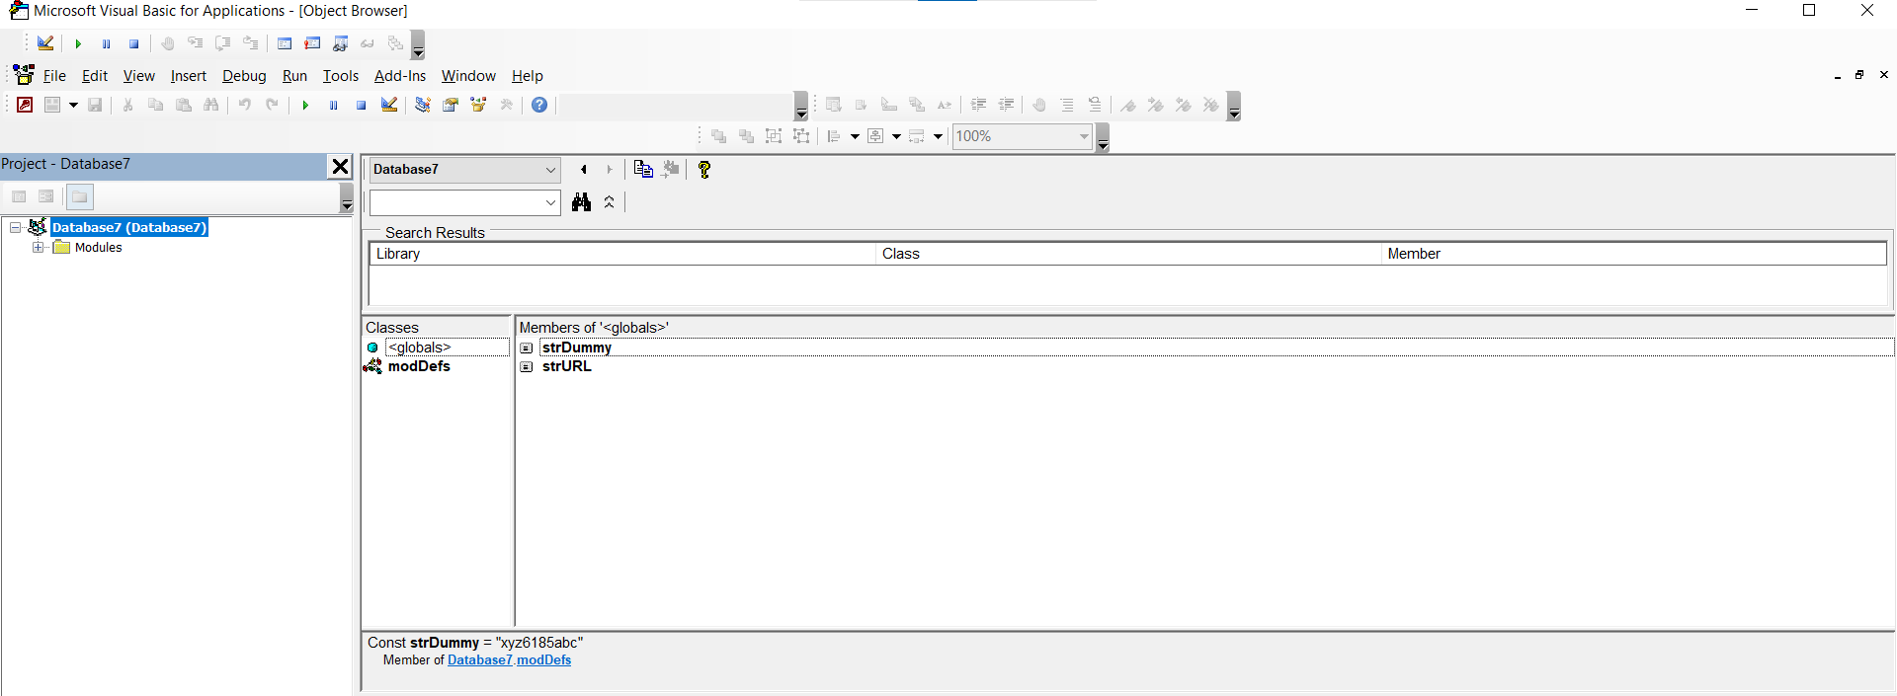Open the Run menu
The height and width of the screenshot is (696, 1897).
point(294,76)
